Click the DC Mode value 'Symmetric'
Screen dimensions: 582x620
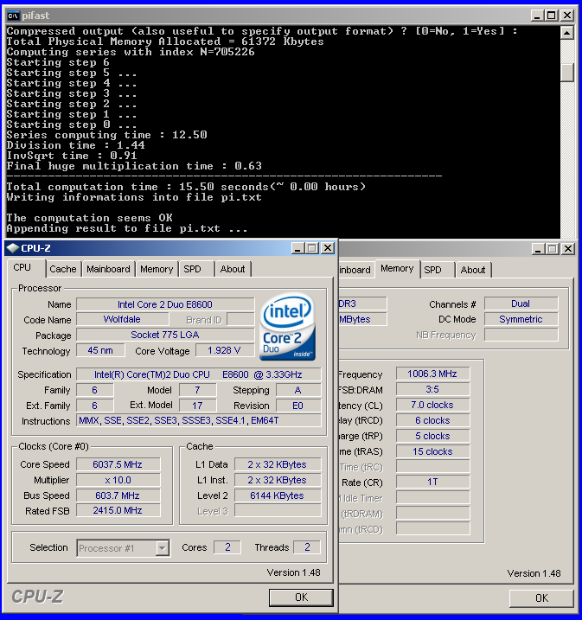pyautogui.click(x=521, y=319)
